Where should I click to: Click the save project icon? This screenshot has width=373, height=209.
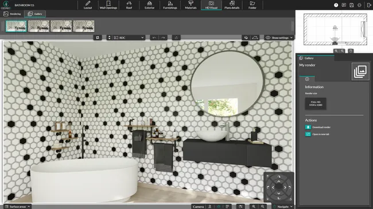[352, 5]
